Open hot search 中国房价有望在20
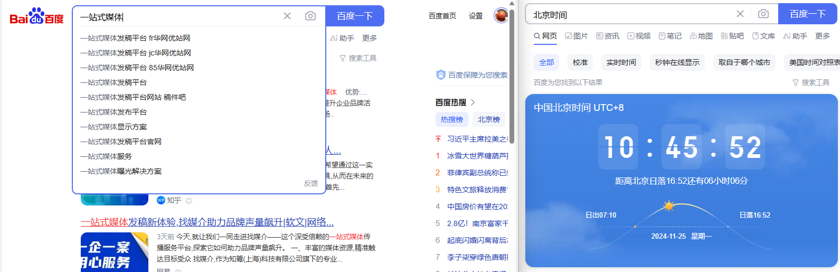The width and height of the screenshot is (840, 272). coord(477,207)
